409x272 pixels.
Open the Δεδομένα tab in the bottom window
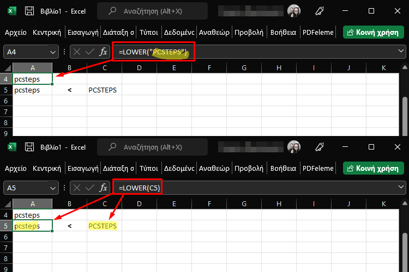(x=179, y=169)
